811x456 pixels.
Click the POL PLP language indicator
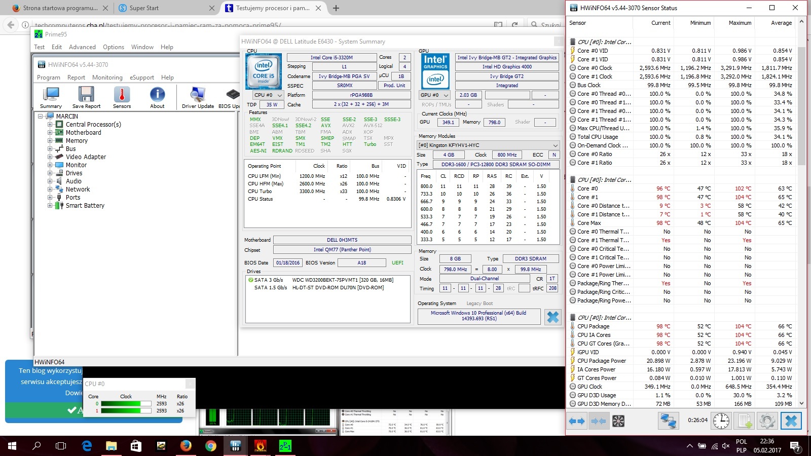741,446
